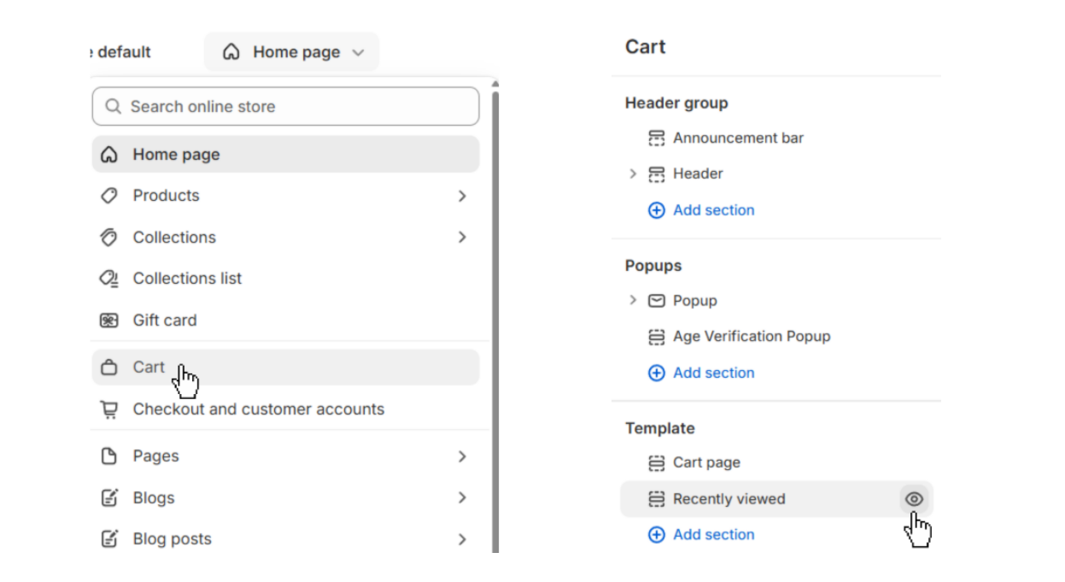Expand the Header section

[633, 173]
